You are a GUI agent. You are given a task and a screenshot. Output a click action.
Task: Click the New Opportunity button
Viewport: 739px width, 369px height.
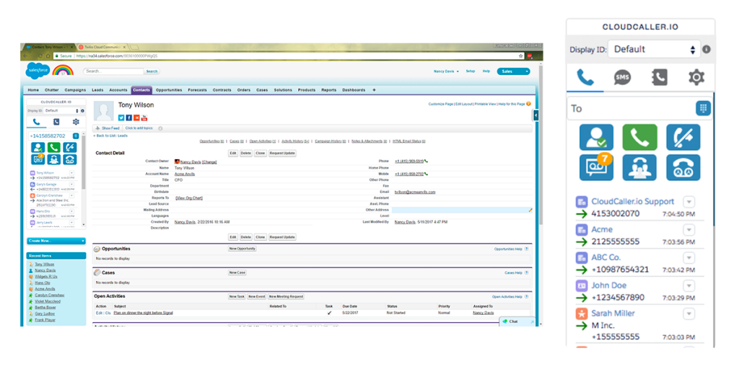pos(242,249)
